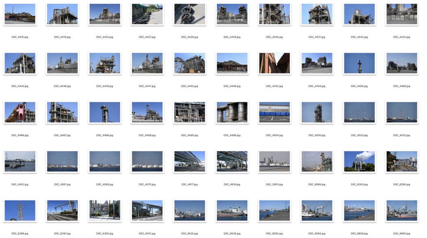Viewport: 427px width, 238px height.
Task: Select the DSC_6296.jpg power pylon thumbnail
Action: tap(20, 211)
